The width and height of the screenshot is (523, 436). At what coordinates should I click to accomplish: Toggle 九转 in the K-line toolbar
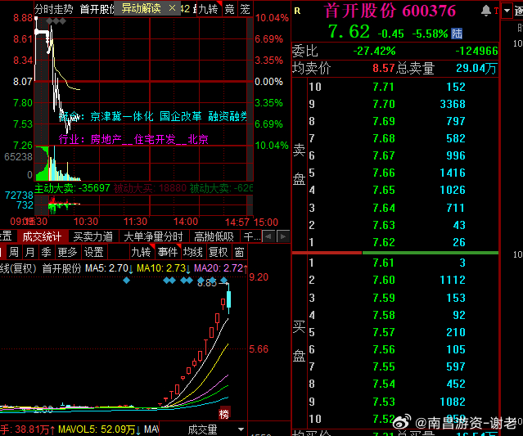tap(141, 252)
